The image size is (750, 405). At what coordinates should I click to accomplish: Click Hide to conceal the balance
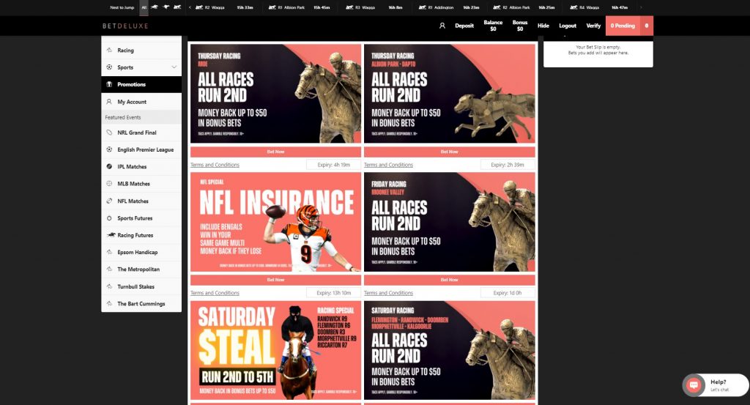point(543,26)
